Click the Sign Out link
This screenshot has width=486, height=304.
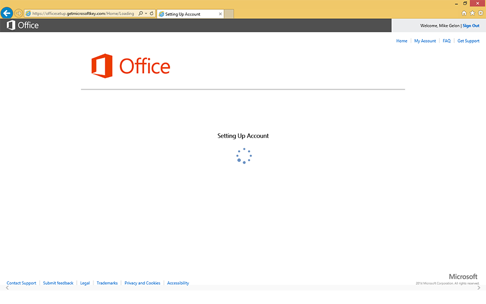(471, 26)
